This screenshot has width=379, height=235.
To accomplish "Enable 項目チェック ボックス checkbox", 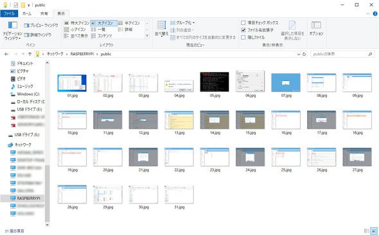I will tap(243, 22).
